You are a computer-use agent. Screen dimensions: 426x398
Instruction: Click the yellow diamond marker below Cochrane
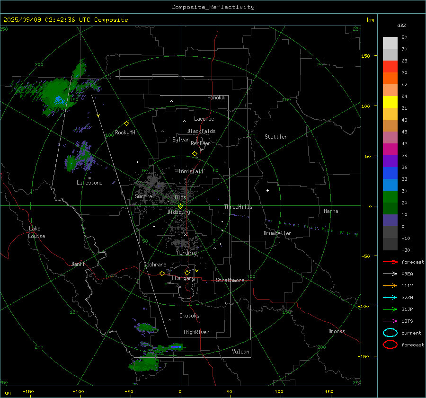162,273
